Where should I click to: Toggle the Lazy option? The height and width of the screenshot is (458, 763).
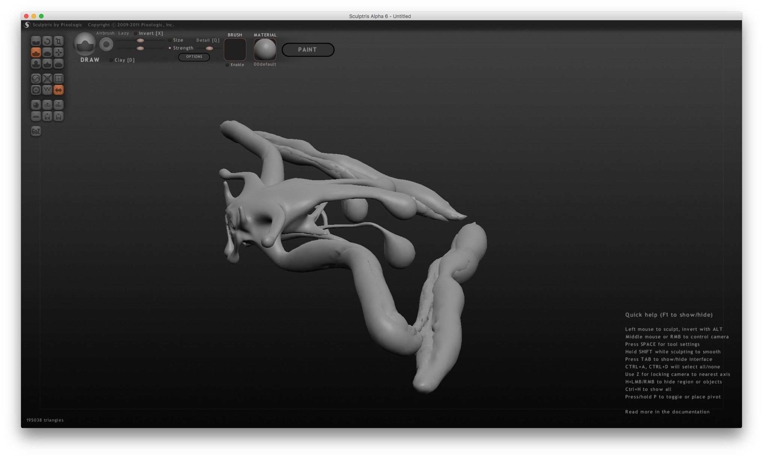(124, 33)
